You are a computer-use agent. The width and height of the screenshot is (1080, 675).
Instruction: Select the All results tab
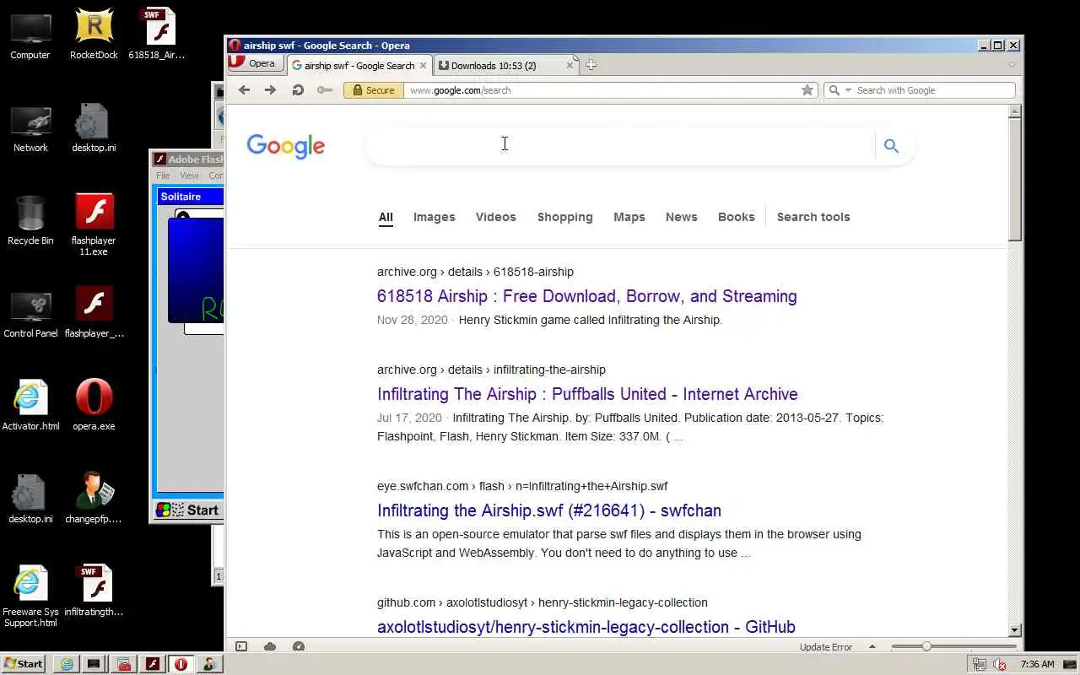(386, 217)
